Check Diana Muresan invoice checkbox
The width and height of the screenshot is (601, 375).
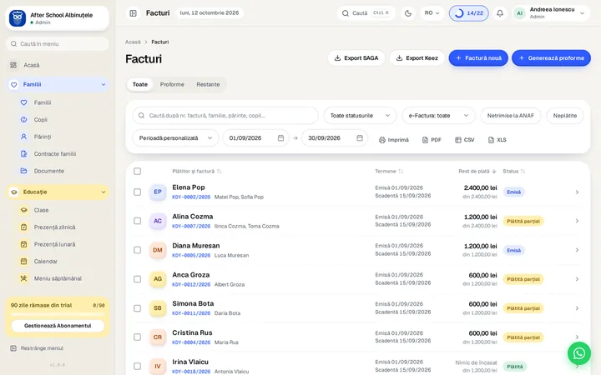point(137,250)
